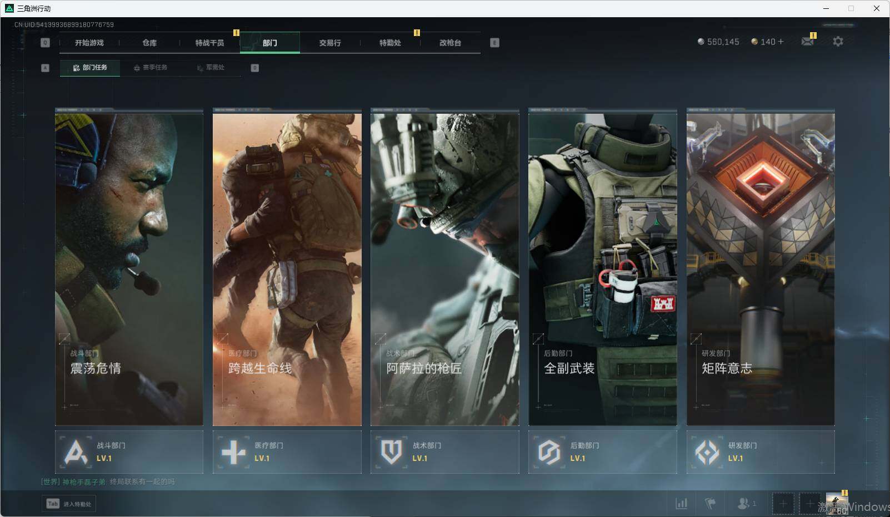Click the E key navigation hint icon
This screenshot has width=890, height=517.
coord(494,43)
